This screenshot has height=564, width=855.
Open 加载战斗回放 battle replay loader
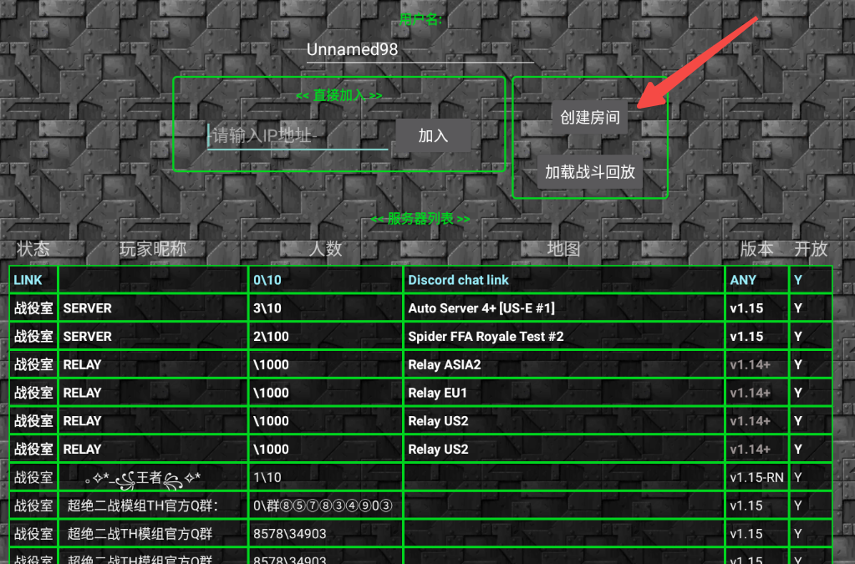point(590,172)
